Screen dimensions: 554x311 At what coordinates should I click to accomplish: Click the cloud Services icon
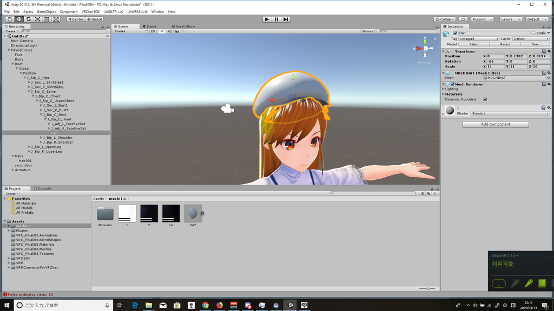[464, 19]
